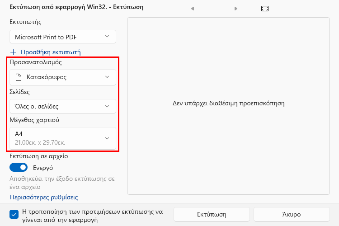Click the Αποθηκεύει την έξοδο εκτύπωσης description

pos(62,183)
